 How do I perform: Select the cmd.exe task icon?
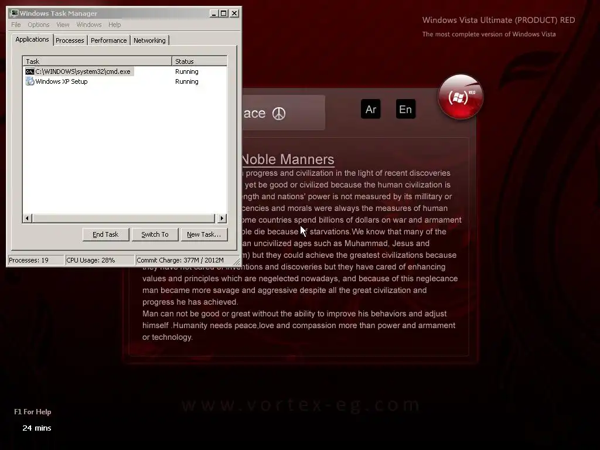(29, 71)
